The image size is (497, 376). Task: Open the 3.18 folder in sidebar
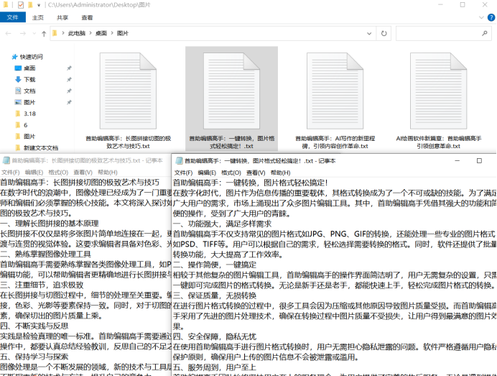coord(29,114)
